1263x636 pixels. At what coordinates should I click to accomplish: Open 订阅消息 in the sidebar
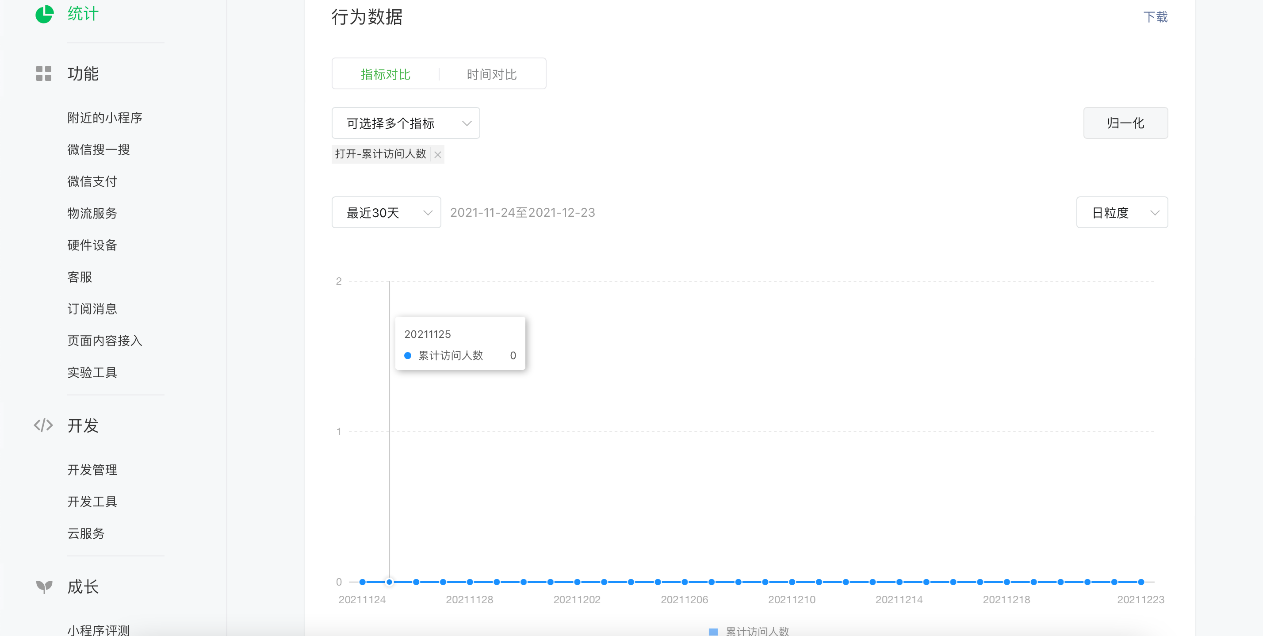pyautogui.click(x=92, y=309)
